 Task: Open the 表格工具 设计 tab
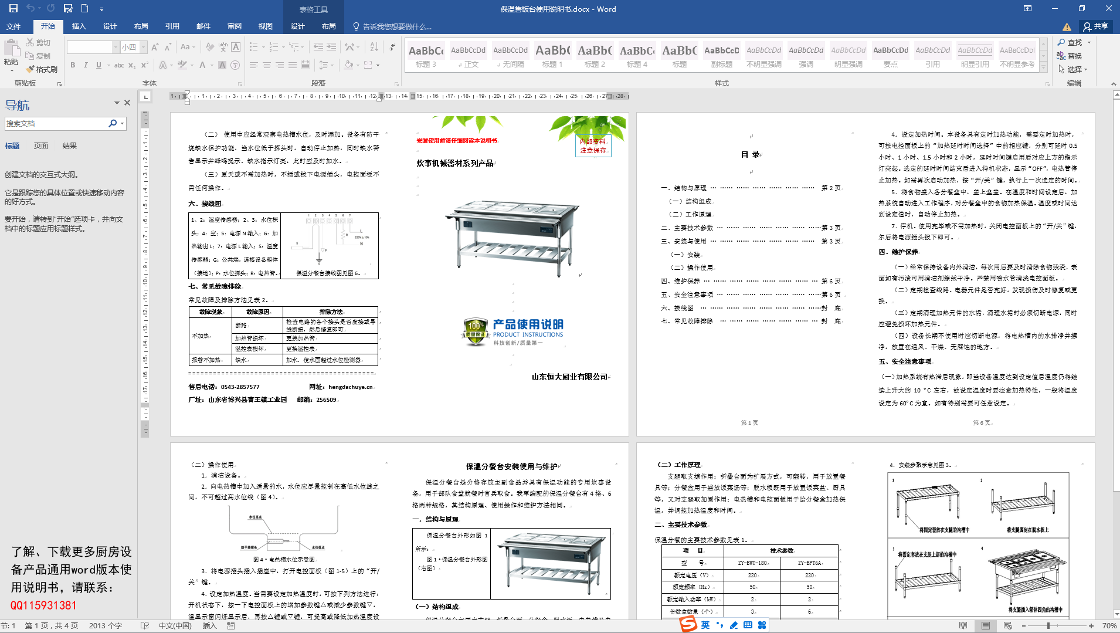click(297, 26)
